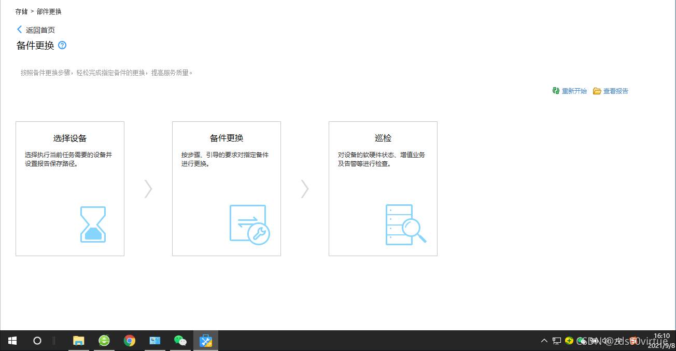
Task: Click the green restart icon
Action: click(x=556, y=91)
